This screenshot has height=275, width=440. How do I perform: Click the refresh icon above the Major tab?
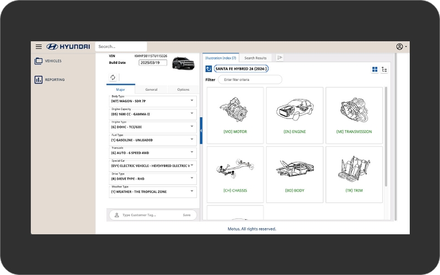113,78
